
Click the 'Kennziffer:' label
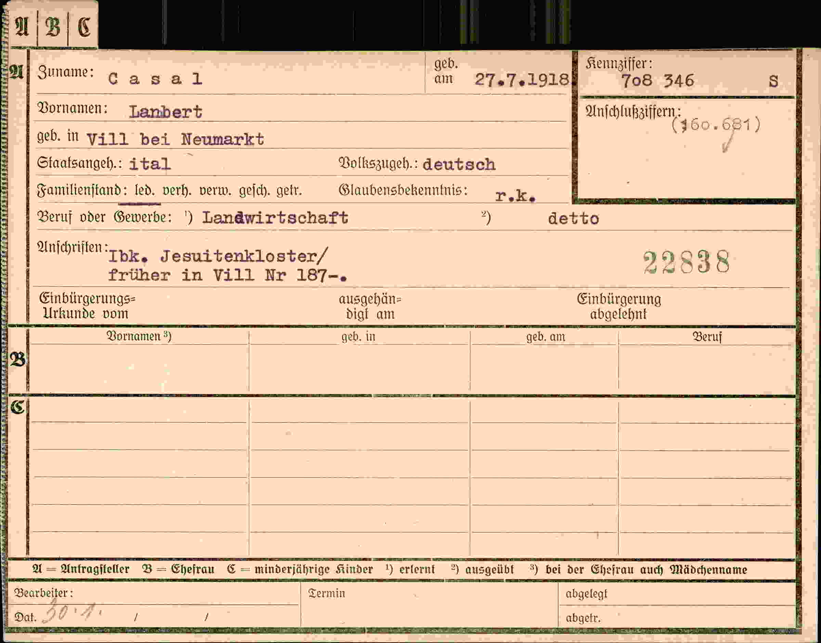619,63
